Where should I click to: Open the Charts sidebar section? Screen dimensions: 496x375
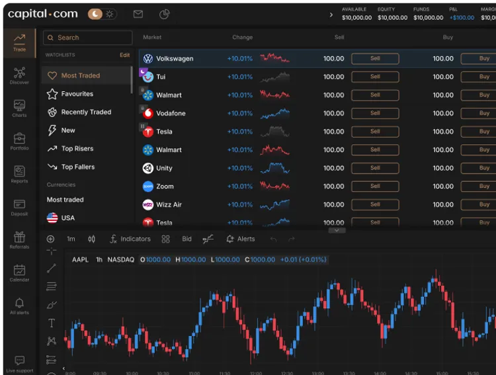tap(19, 108)
